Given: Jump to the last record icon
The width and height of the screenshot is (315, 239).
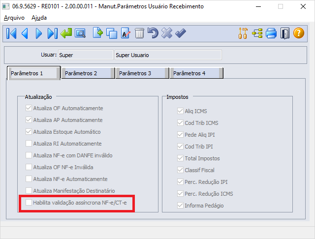Looking at the screenshot, I should [x=53, y=33].
